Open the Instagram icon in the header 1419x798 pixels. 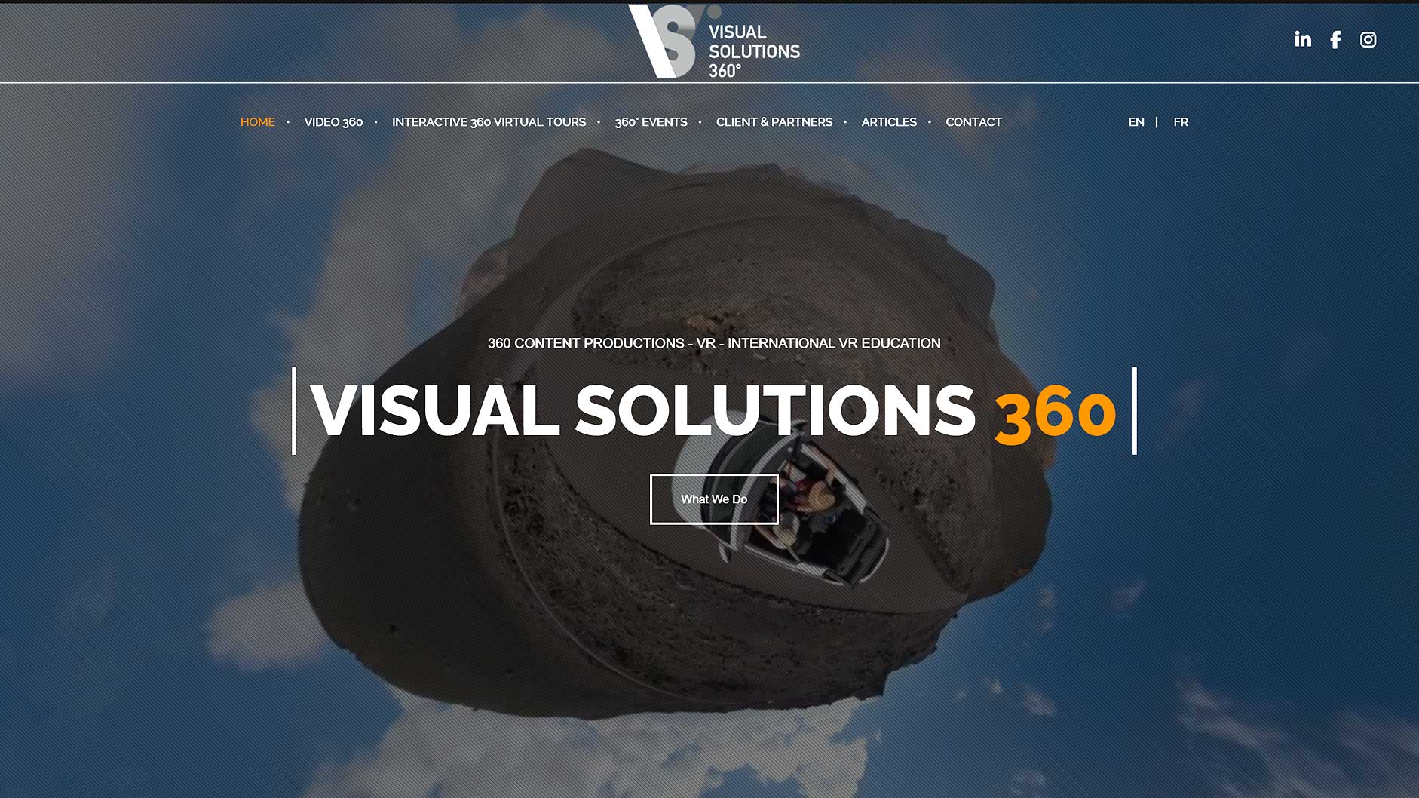point(1368,39)
